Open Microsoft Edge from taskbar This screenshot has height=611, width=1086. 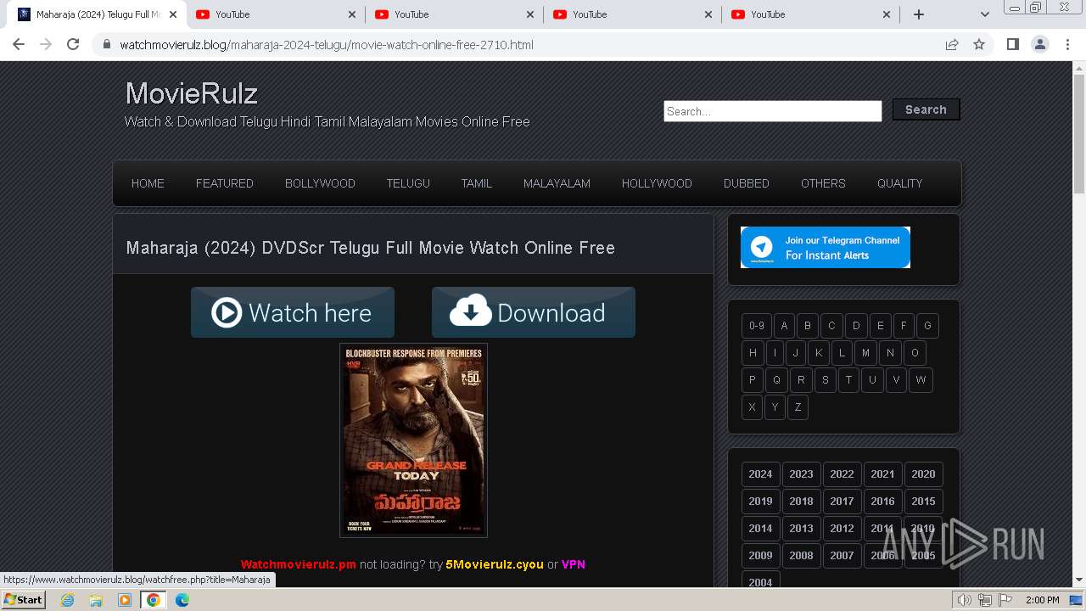point(182,600)
